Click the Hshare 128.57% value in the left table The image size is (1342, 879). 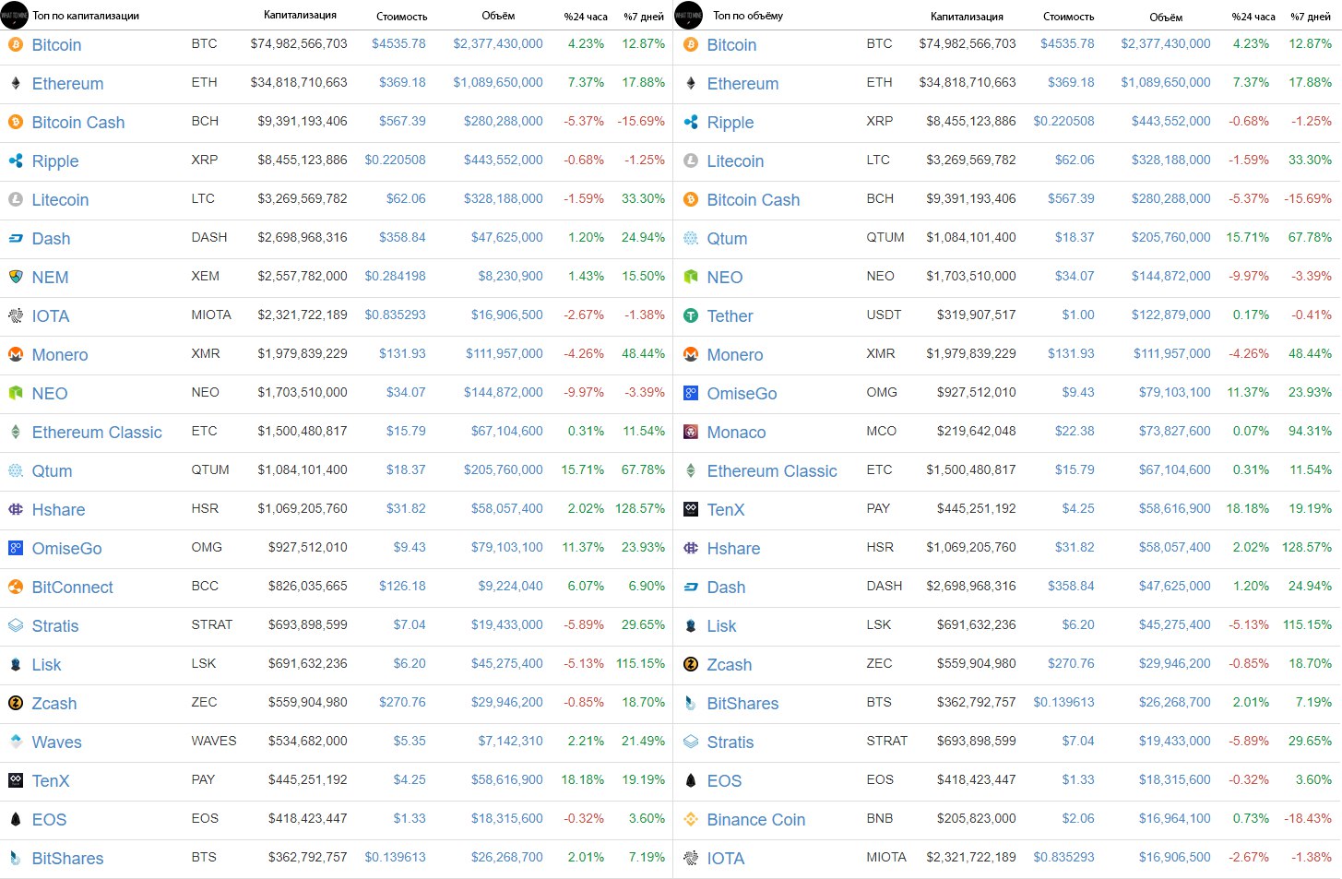(x=640, y=508)
